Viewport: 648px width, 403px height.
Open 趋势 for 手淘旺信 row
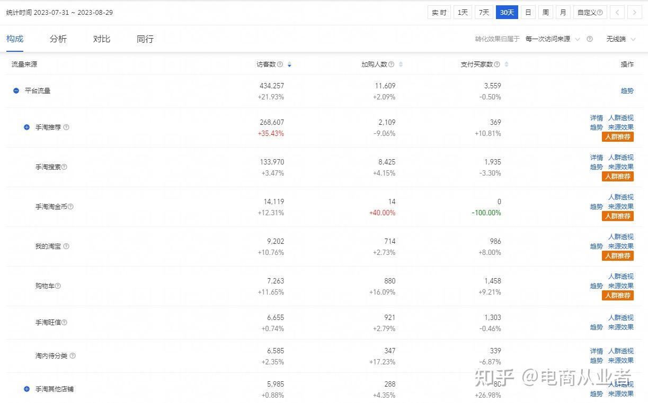[x=597, y=327]
